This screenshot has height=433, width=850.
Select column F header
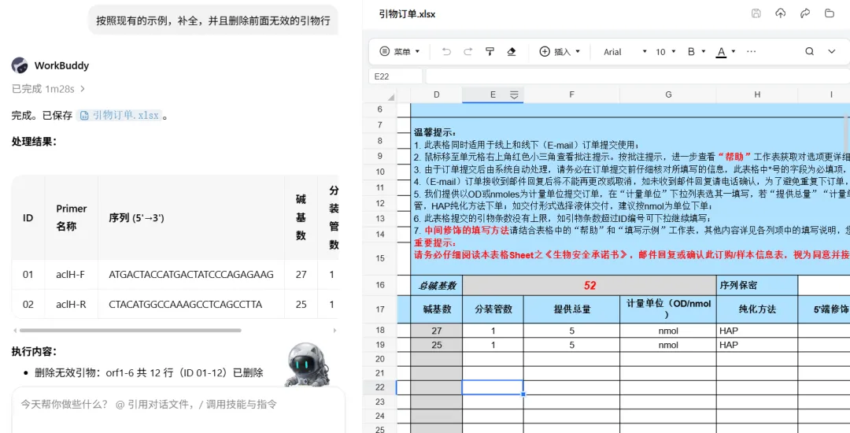tap(571, 94)
